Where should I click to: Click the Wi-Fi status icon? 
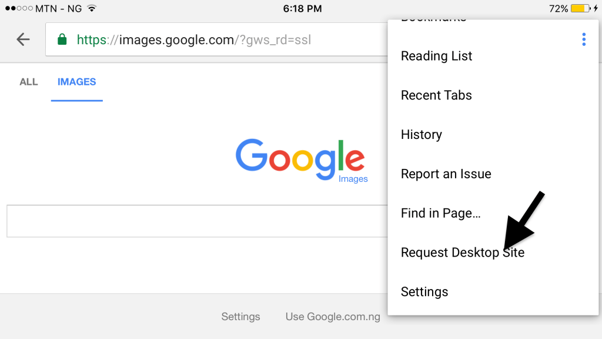91,8
